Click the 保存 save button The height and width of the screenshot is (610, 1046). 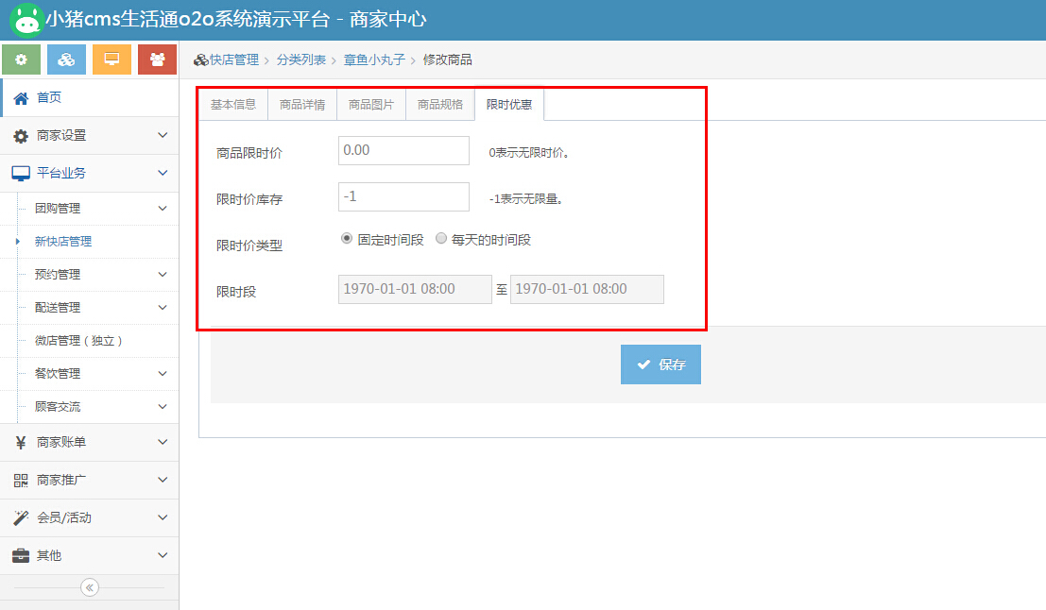pos(660,364)
